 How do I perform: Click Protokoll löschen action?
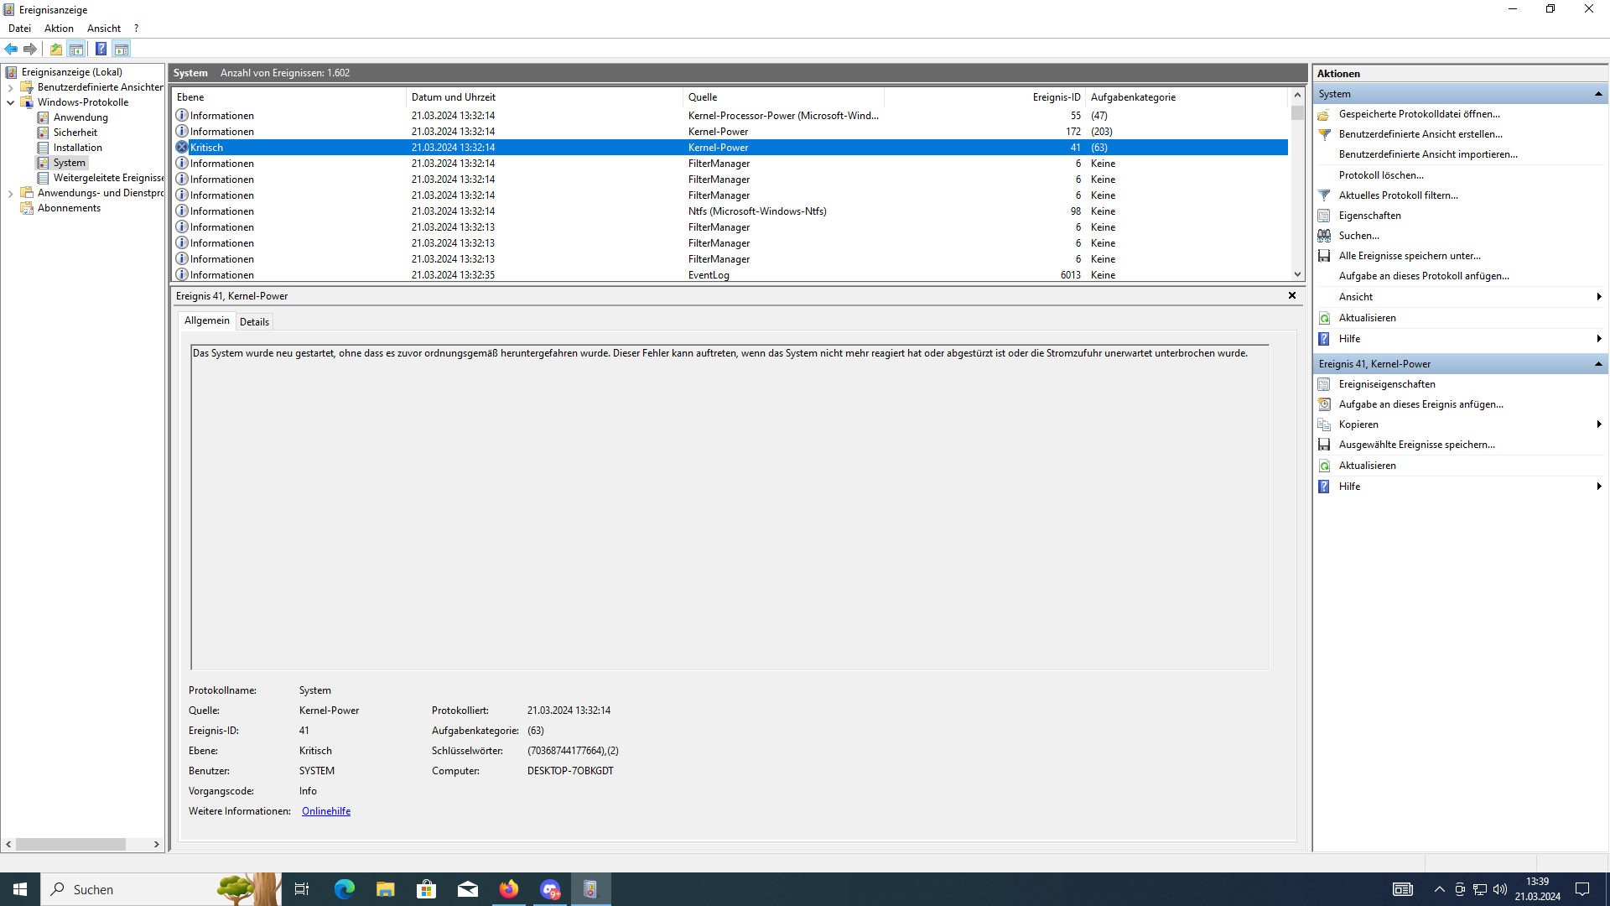coord(1381,175)
